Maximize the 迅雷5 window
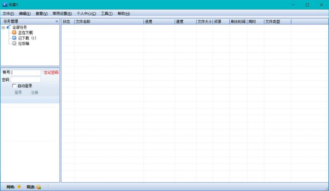The height and width of the screenshot is (191, 329). click(x=307, y=4)
